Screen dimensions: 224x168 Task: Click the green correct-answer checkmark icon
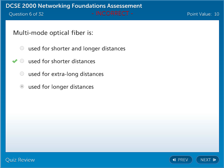pyautogui.click(x=15, y=61)
